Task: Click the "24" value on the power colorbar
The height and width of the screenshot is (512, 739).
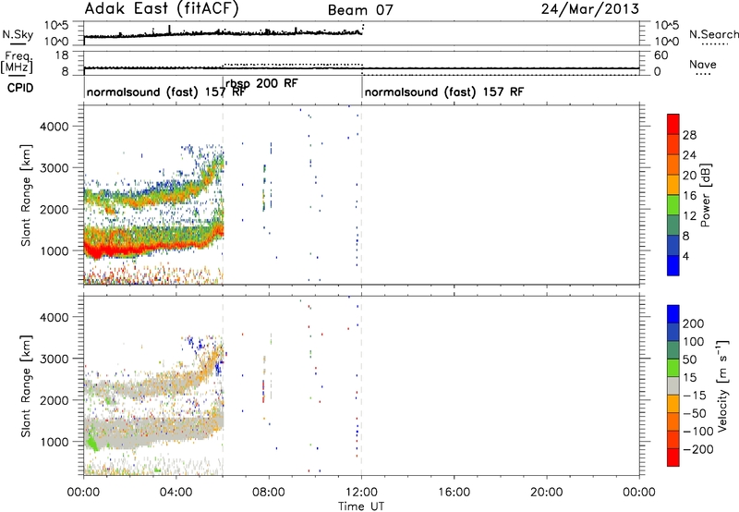Action: point(689,155)
